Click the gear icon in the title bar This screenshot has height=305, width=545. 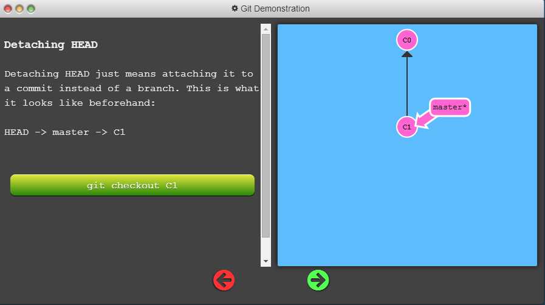click(235, 8)
